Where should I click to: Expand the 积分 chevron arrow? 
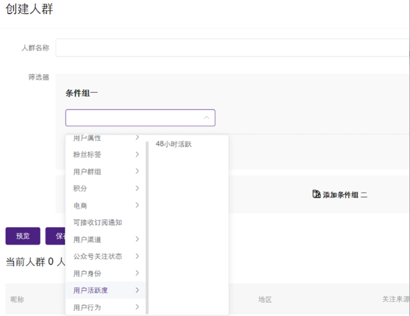(137, 188)
